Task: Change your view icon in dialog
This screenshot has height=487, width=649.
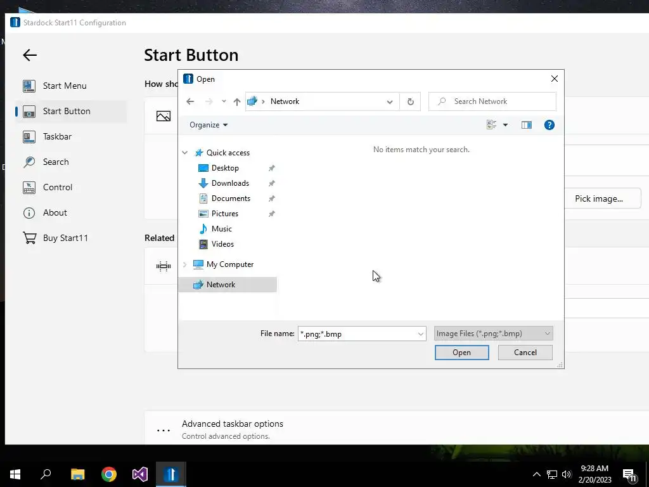Action: (x=491, y=125)
